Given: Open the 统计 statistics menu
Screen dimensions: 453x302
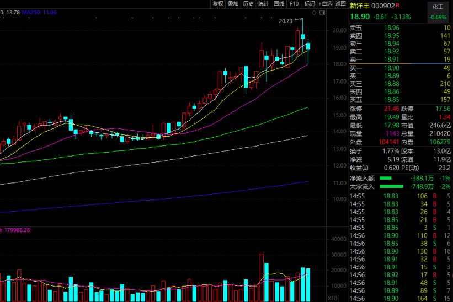Looking at the screenshot, I should (263, 4).
